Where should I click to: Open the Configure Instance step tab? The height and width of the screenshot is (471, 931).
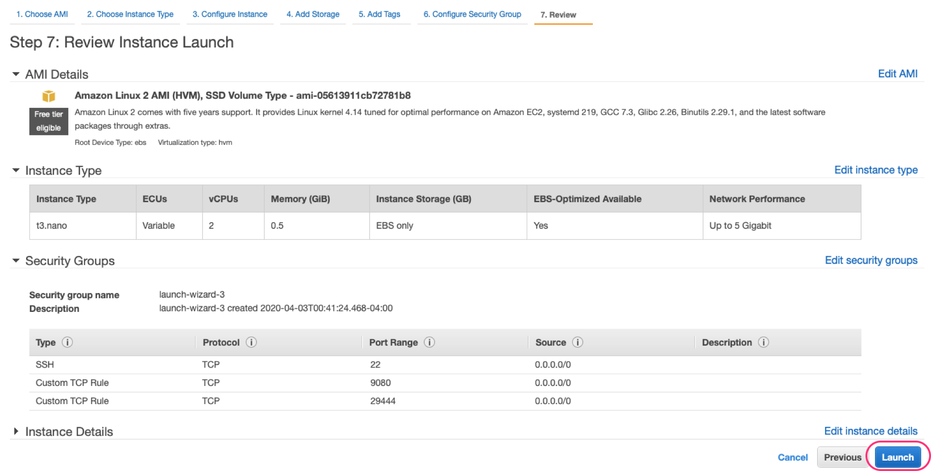click(230, 14)
